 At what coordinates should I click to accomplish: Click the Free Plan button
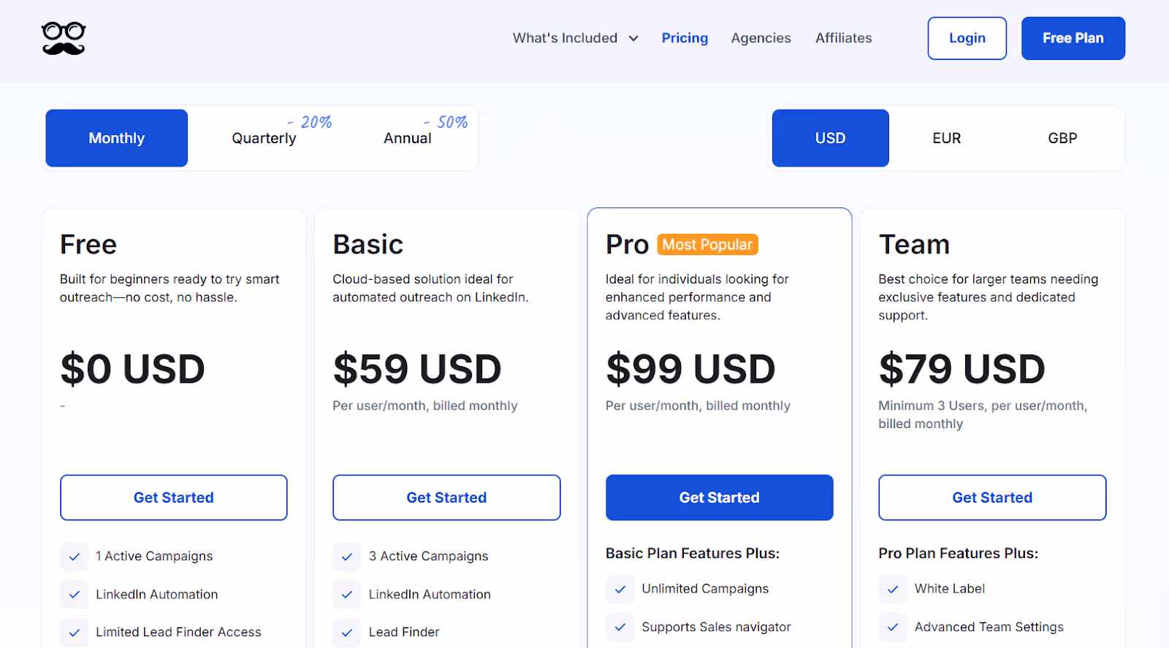pos(1072,38)
